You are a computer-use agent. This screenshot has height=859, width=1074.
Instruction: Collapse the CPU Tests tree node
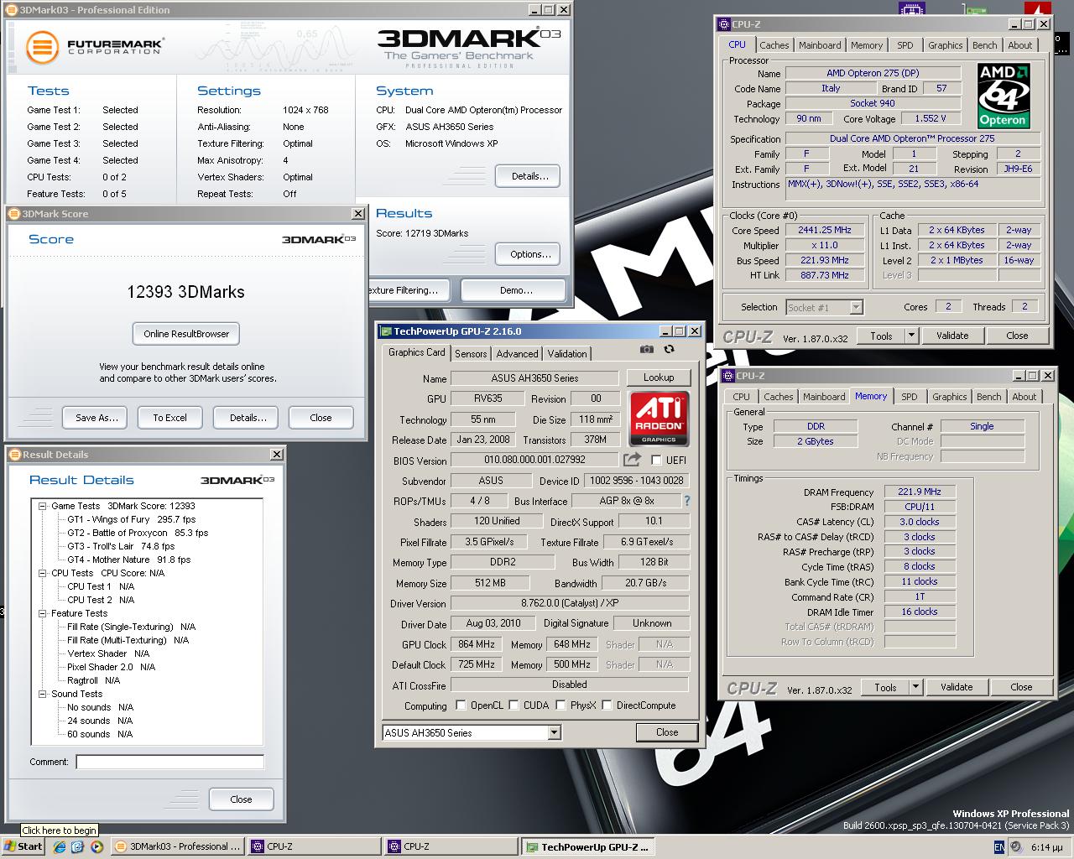tap(43, 573)
